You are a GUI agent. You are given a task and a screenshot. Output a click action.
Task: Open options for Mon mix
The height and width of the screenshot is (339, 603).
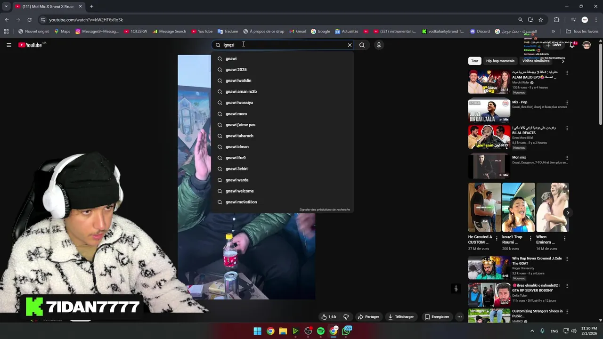567,158
